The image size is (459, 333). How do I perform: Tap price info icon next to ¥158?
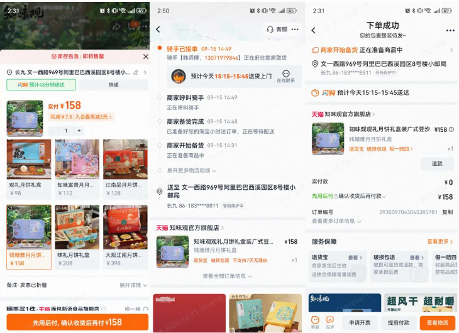click(x=451, y=129)
